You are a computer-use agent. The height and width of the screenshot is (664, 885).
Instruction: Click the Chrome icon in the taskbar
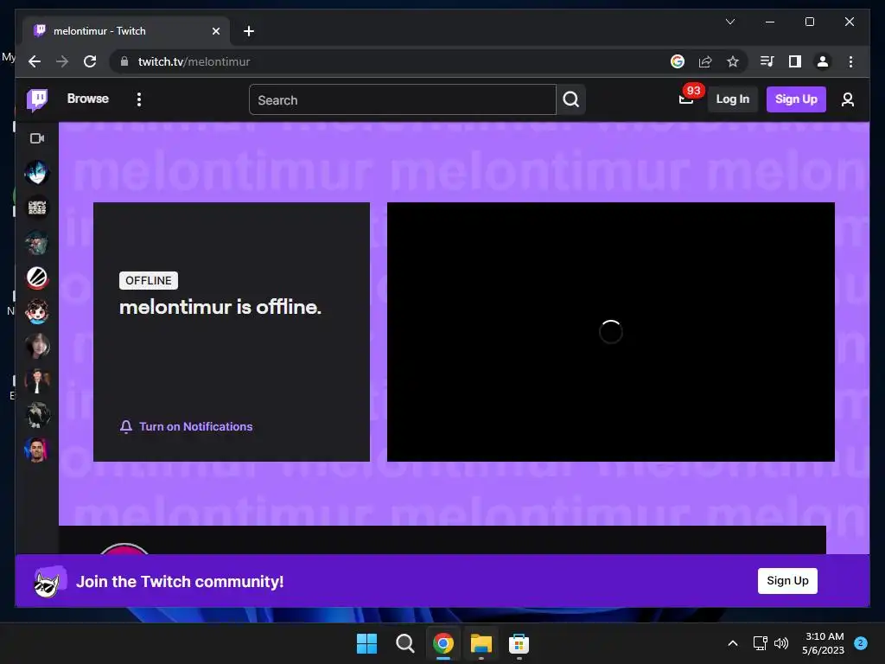[x=443, y=643]
